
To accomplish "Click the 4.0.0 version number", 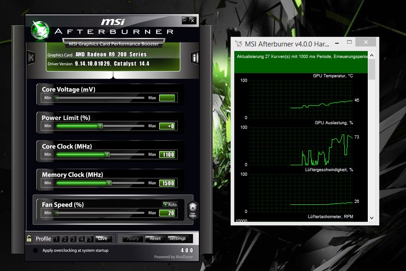I will pos(187,250).
